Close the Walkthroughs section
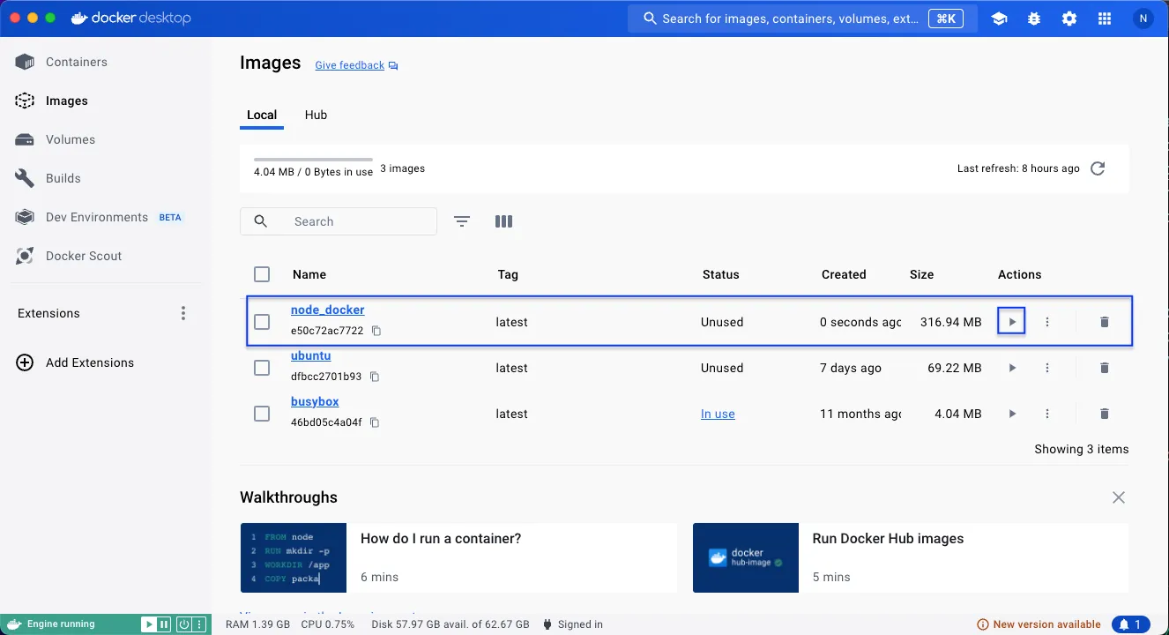Image resolution: width=1169 pixels, height=635 pixels. tap(1119, 497)
